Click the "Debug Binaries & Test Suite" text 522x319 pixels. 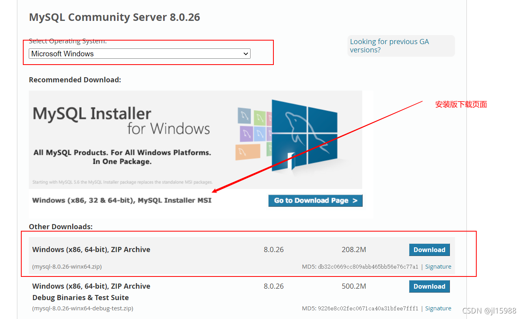[x=81, y=298]
